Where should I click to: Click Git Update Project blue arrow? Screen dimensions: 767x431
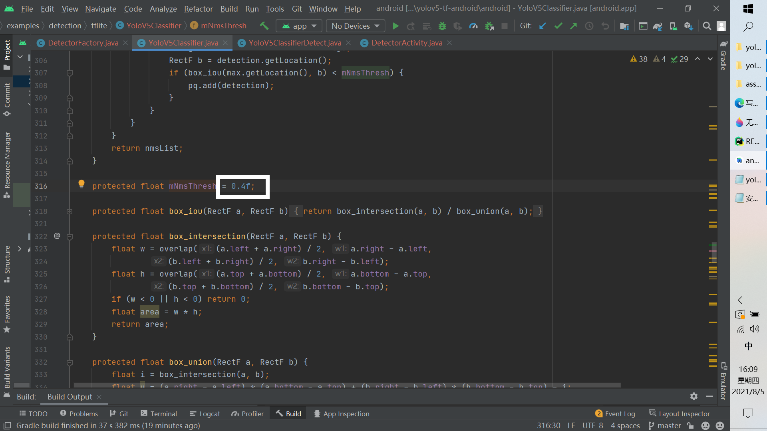542,26
